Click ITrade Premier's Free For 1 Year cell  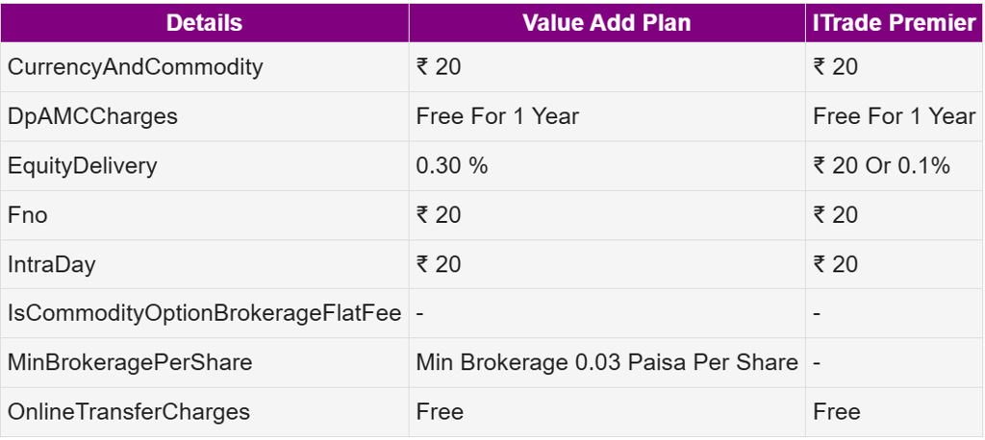(x=894, y=116)
